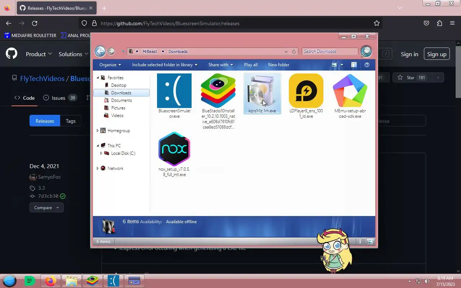461x288 pixels.
Task: Toggle the preview pane icon
Action: coord(354,65)
